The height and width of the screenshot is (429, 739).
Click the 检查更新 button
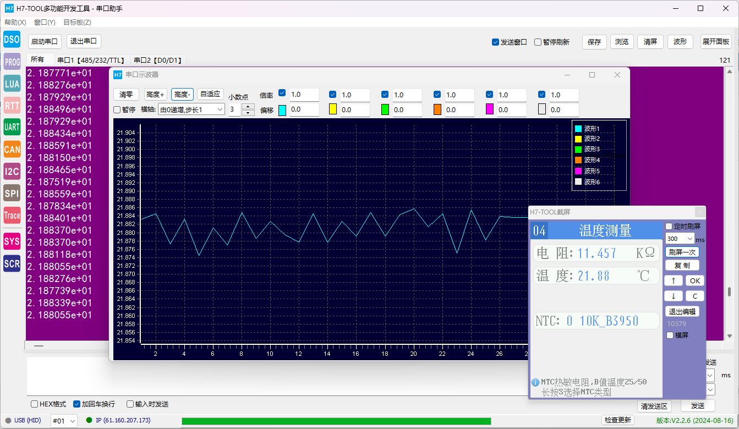618,420
